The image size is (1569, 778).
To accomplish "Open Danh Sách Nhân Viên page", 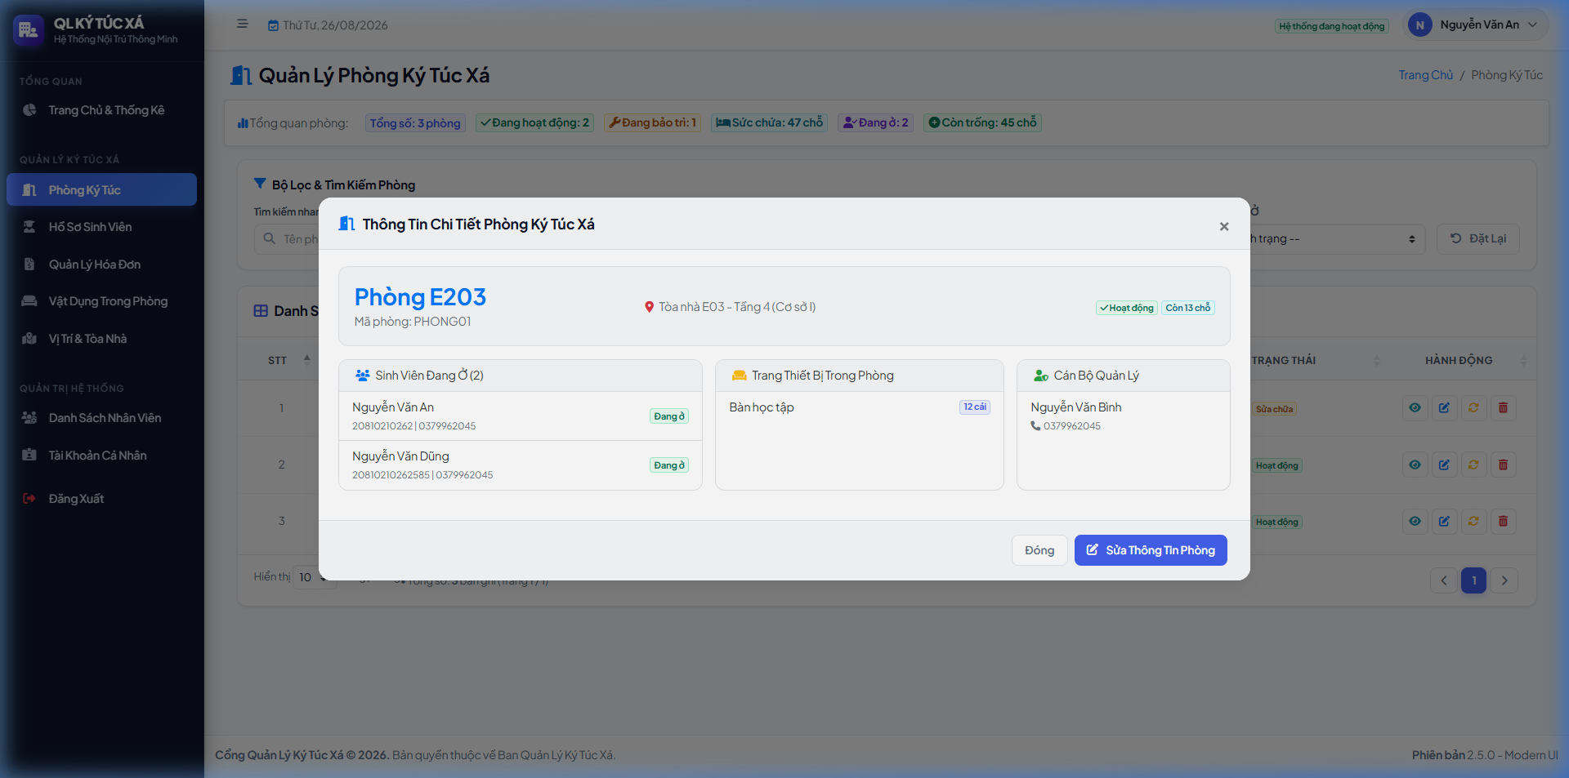I will 101,418.
